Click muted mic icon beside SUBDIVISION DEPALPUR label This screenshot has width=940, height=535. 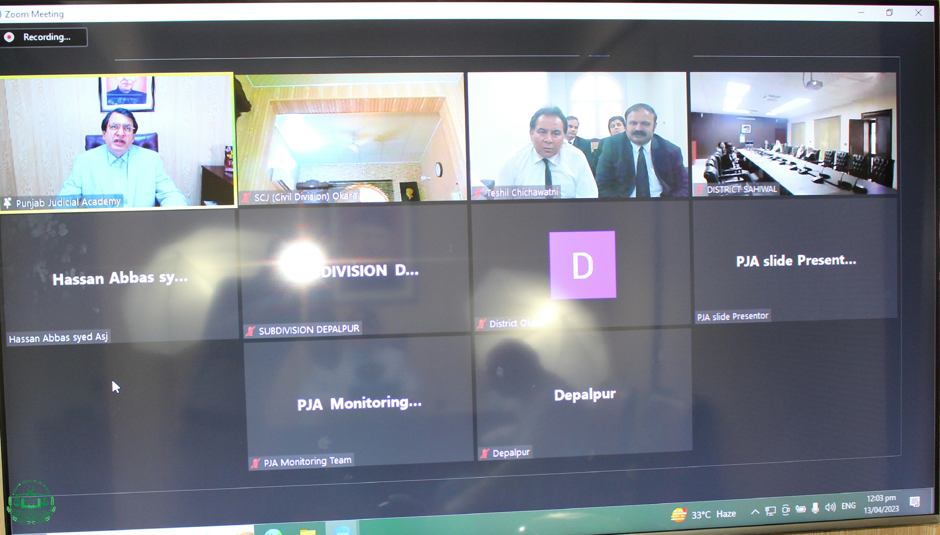250,331
